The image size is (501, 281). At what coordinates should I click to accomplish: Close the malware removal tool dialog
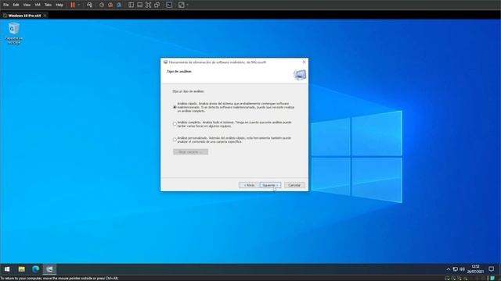click(x=305, y=62)
